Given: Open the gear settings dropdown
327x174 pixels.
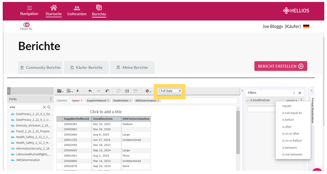Looking at the screenshot, I should (x=148, y=91).
